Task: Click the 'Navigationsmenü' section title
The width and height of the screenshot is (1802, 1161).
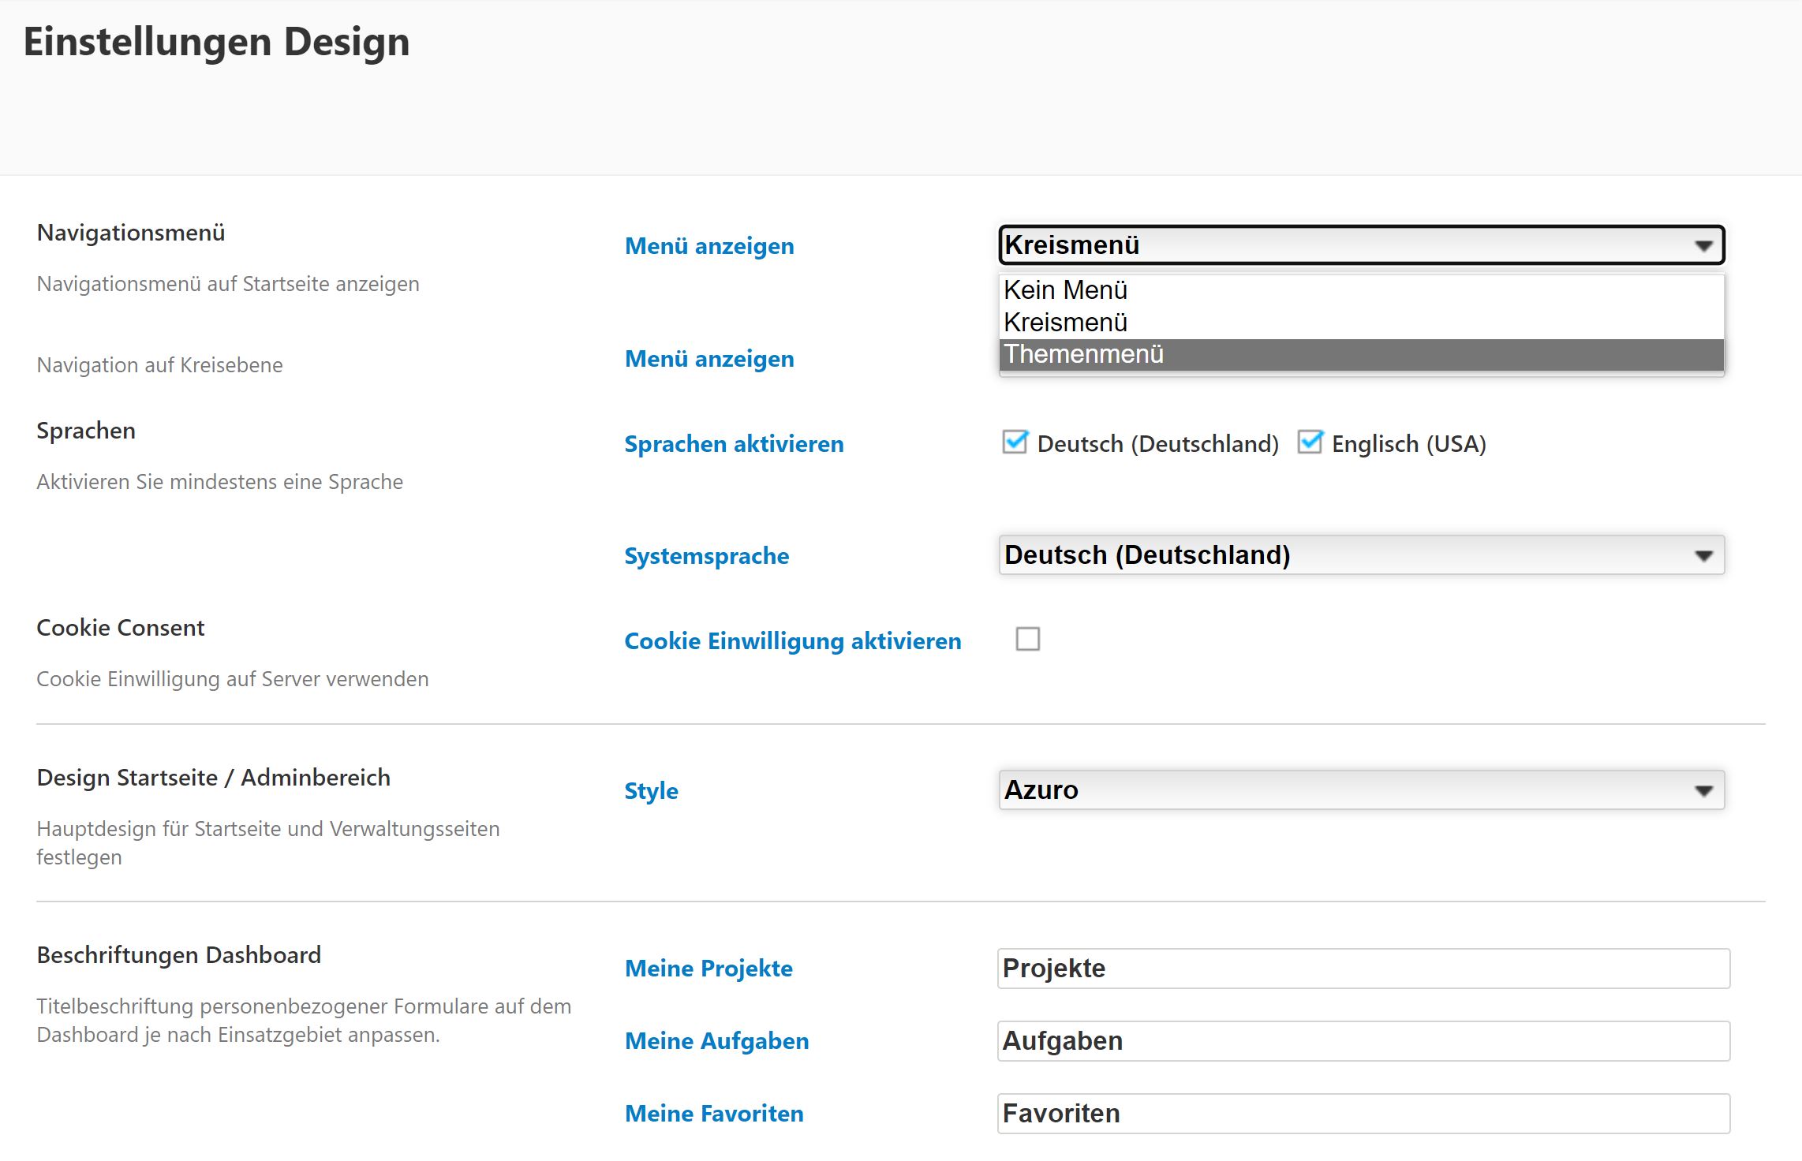Action: (131, 233)
